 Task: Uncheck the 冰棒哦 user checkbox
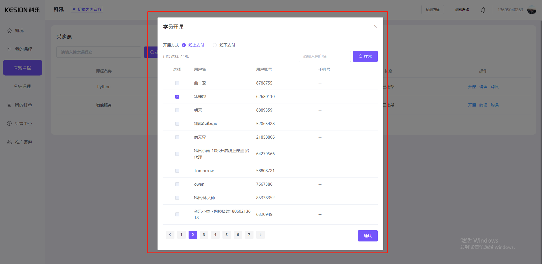pyautogui.click(x=177, y=96)
